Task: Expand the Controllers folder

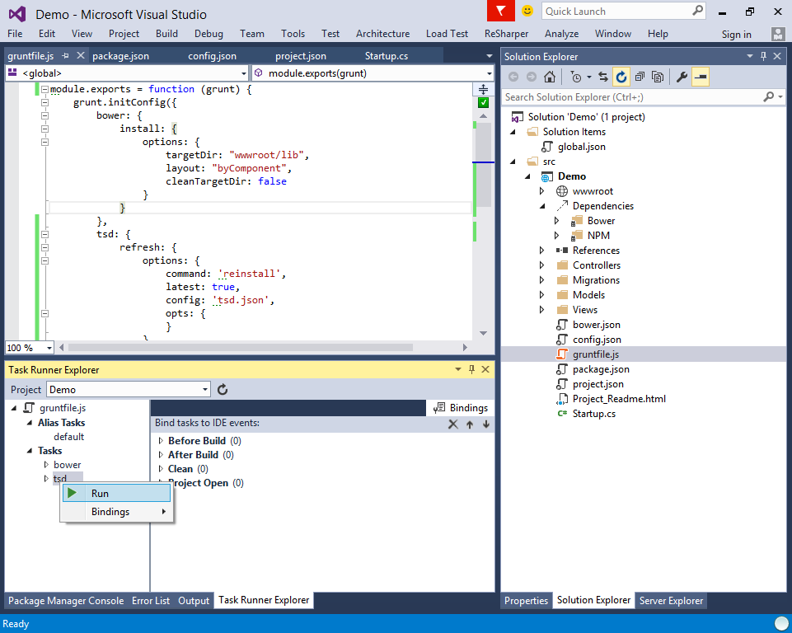Action: [542, 265]
